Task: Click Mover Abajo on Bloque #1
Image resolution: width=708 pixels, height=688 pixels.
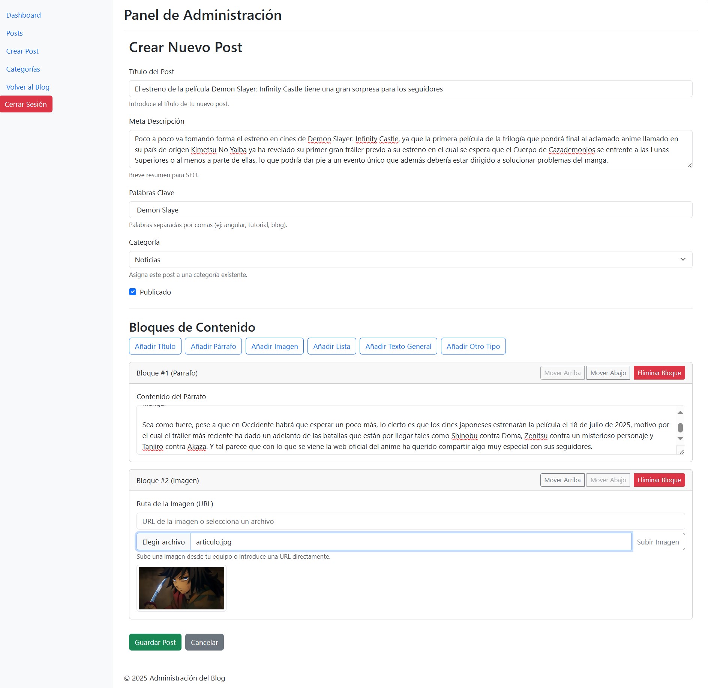Action: pyautogui.click(x=608, y=373)
